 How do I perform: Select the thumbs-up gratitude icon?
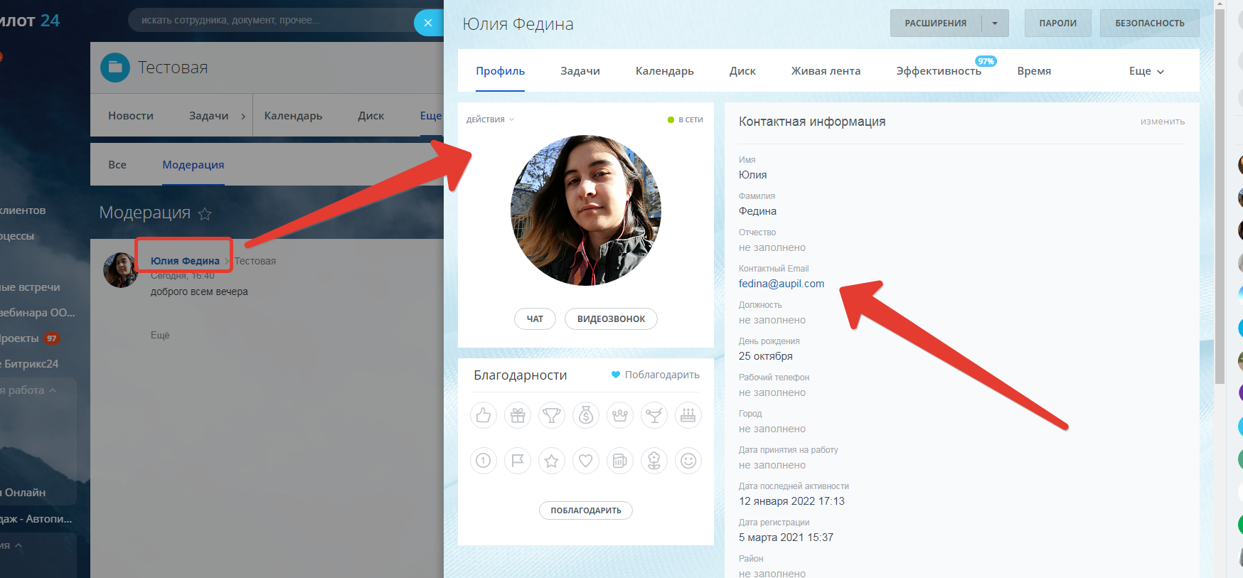pyautogui.click(x=484, y=415)
